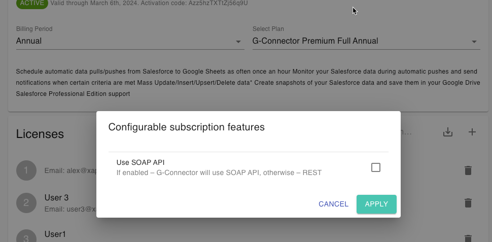Click the plus icon to add a license
Viewport: 492px width, 242px height.
(x=472, y=132)
